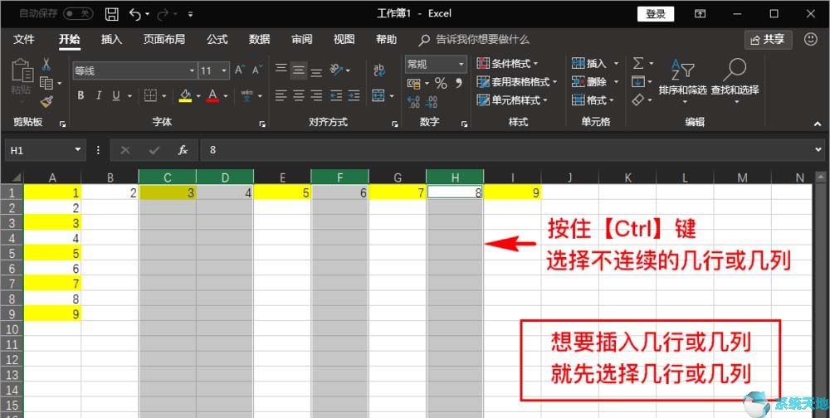Image resolution: width=830 pixels, height=418 pixels.
Task: Click the Phonetic Guide 文 icon
Action: (247, 95)
